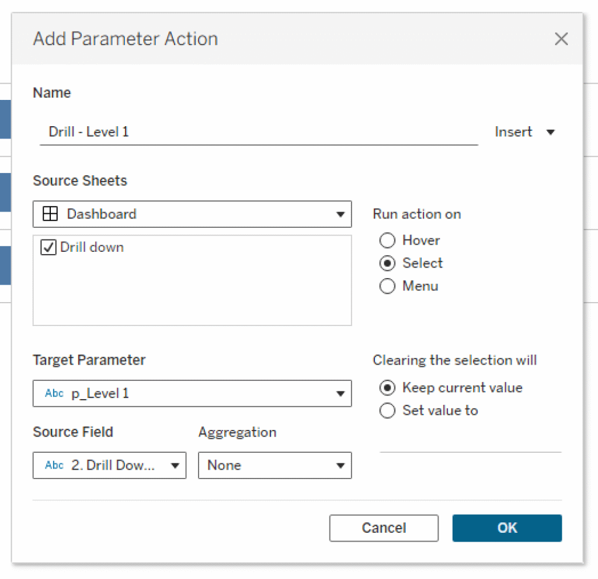Close the Add Parameter Action dialog
The height and width of the screenshot is (579, 598).
pyautogui.click(x=561, y=39)
